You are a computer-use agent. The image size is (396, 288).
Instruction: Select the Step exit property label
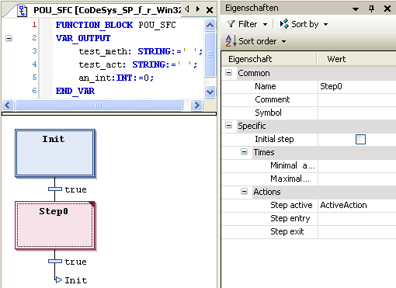pyautogui.click(x=287, y=231)
